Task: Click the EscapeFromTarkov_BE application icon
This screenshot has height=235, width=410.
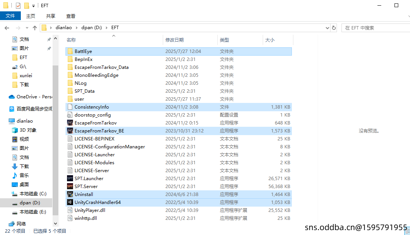Action: point(70,131)
